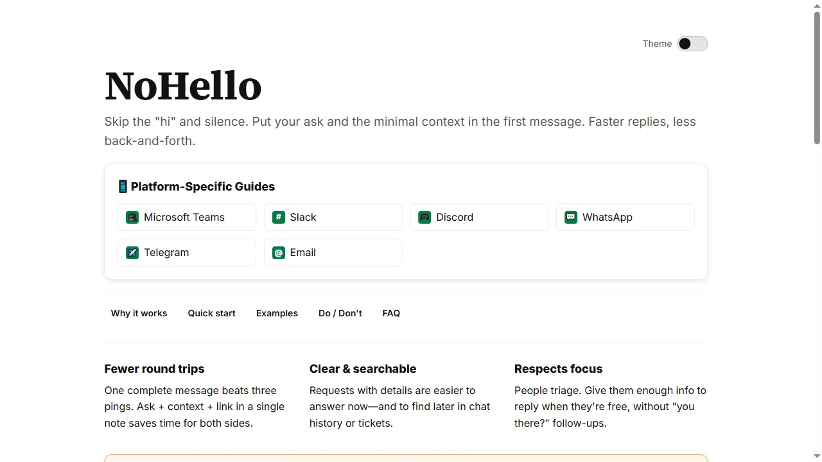
Task: Click the Discord game controller icon
Action: click(424, 217)
